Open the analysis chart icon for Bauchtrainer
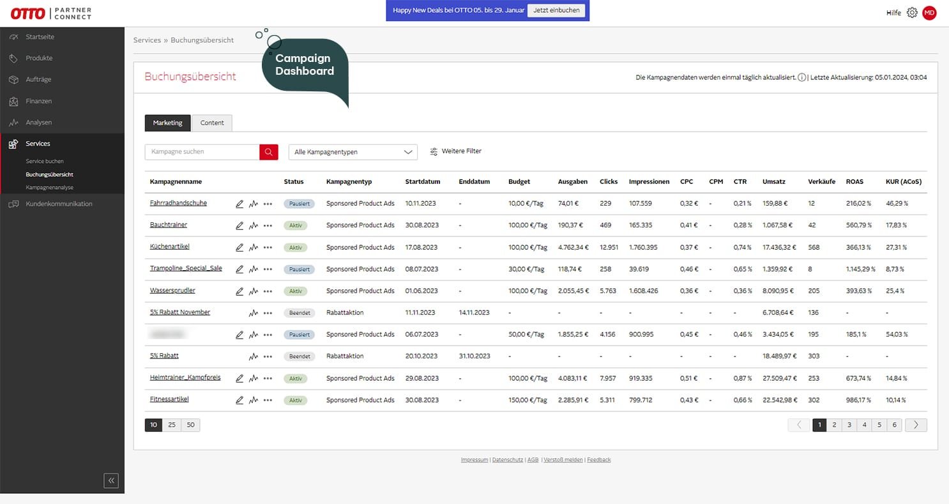949x504 pixels. pyautogui.click(x=254, y=225)
